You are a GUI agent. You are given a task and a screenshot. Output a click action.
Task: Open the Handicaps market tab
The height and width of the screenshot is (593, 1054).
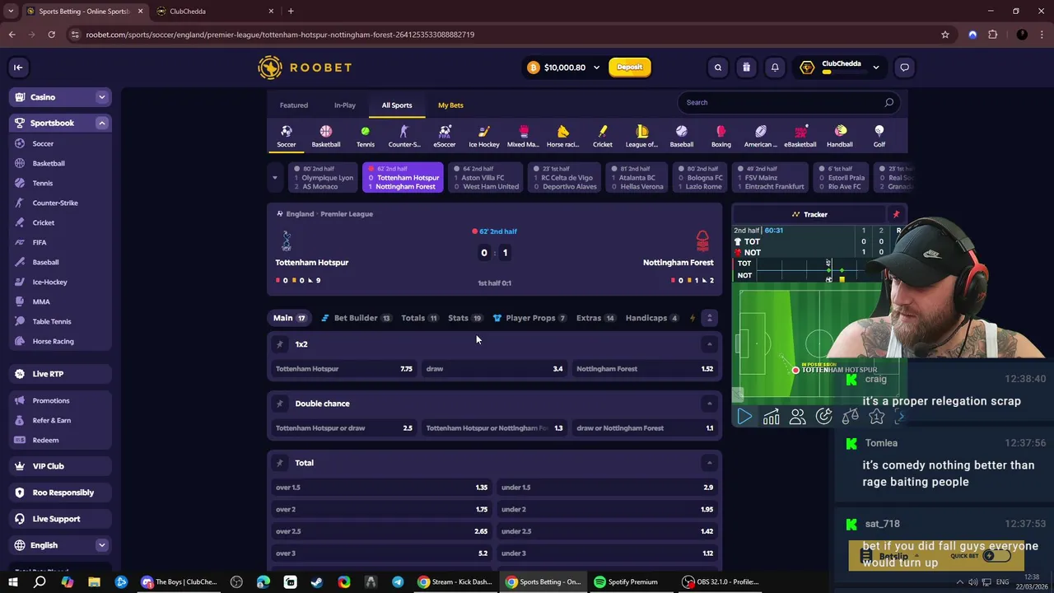652,318
